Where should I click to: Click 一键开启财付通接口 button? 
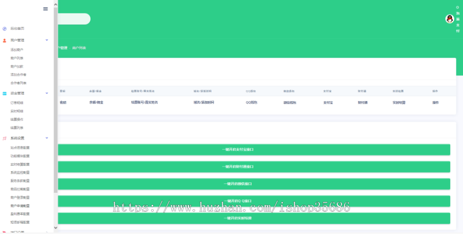[254, 167]
